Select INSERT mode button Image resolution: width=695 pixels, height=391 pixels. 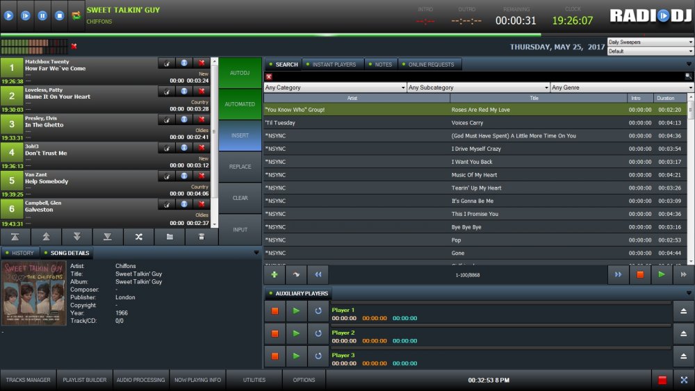(240, 135)
